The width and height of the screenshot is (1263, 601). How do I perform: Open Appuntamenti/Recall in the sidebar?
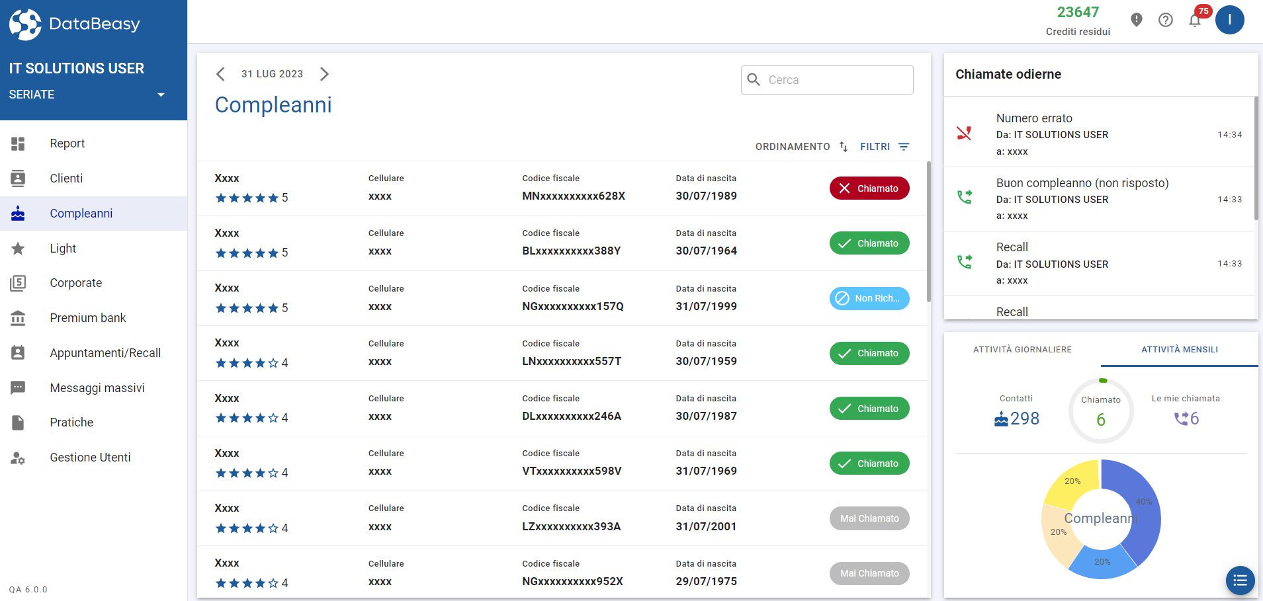105,353
